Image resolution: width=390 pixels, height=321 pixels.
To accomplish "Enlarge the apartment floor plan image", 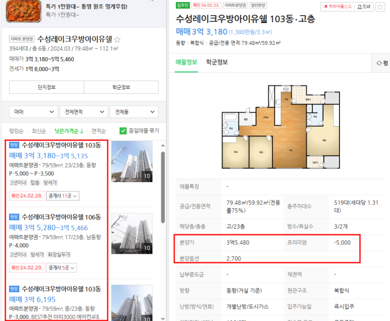I will [281, 127].
